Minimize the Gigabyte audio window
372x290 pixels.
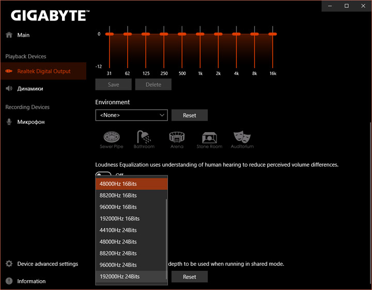click(330, 6)
